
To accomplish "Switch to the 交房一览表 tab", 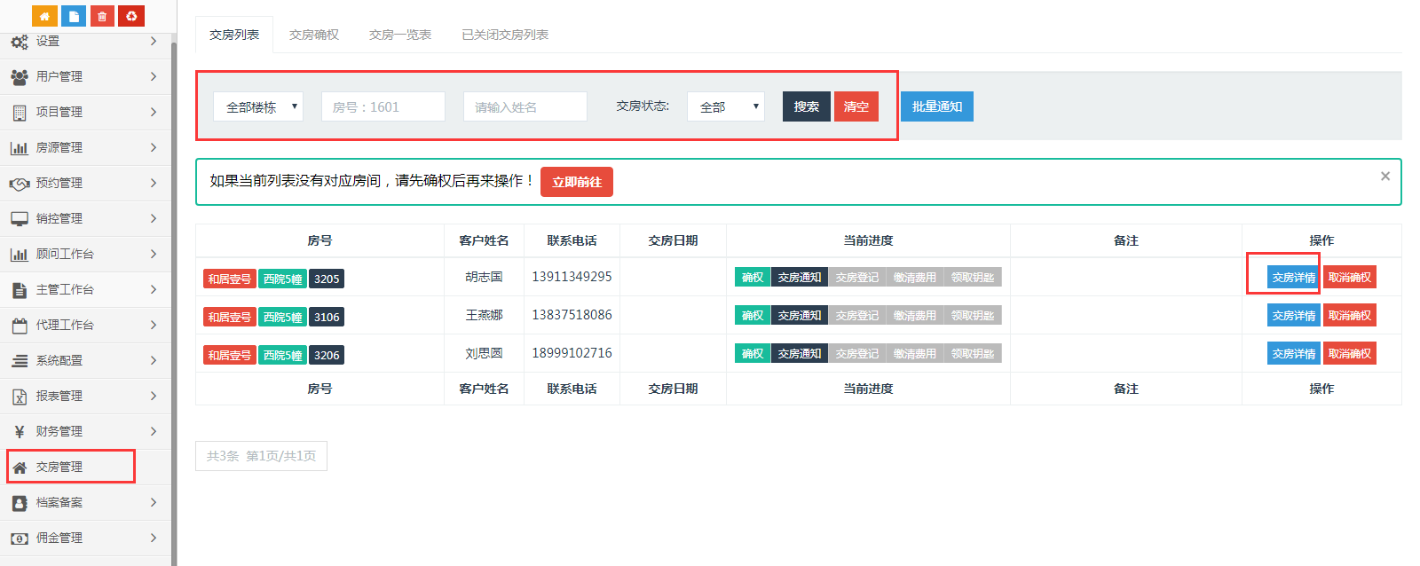I will coord(400,35).
